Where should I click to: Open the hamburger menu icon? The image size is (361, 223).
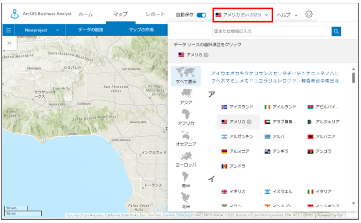click(x=8, y=30)
